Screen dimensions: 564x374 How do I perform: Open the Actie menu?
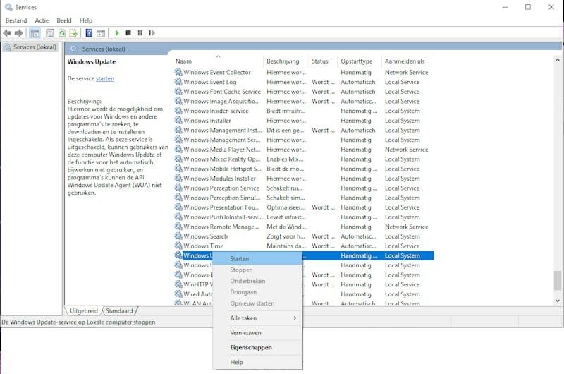point(42,20)
